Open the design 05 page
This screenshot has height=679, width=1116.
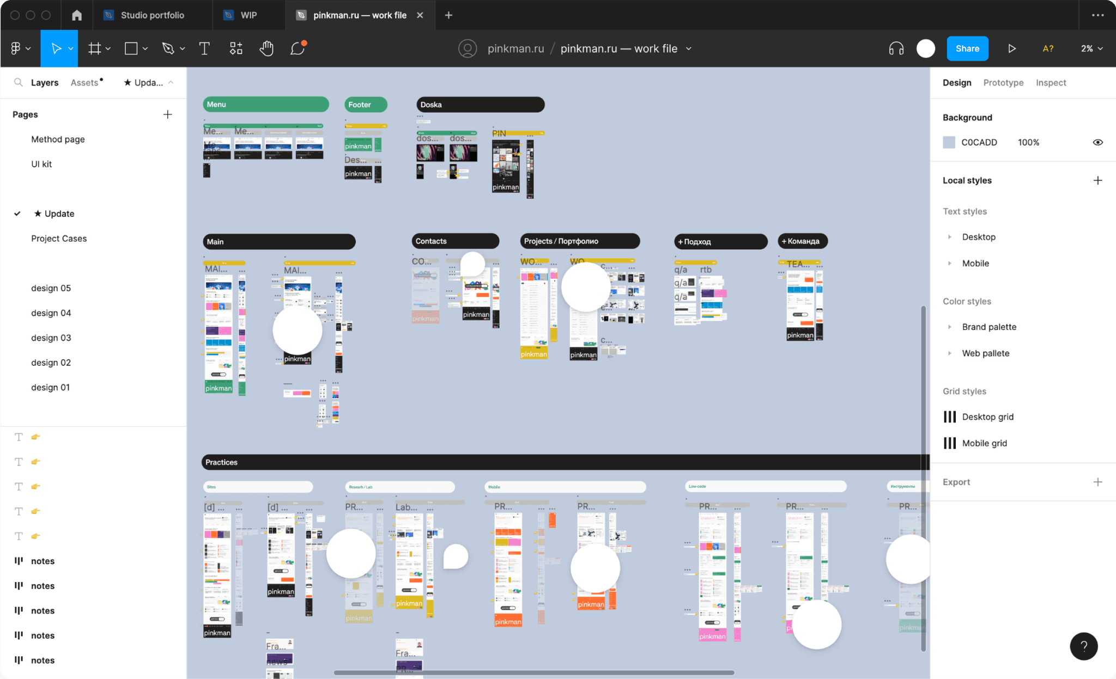(x=51, y=288)
